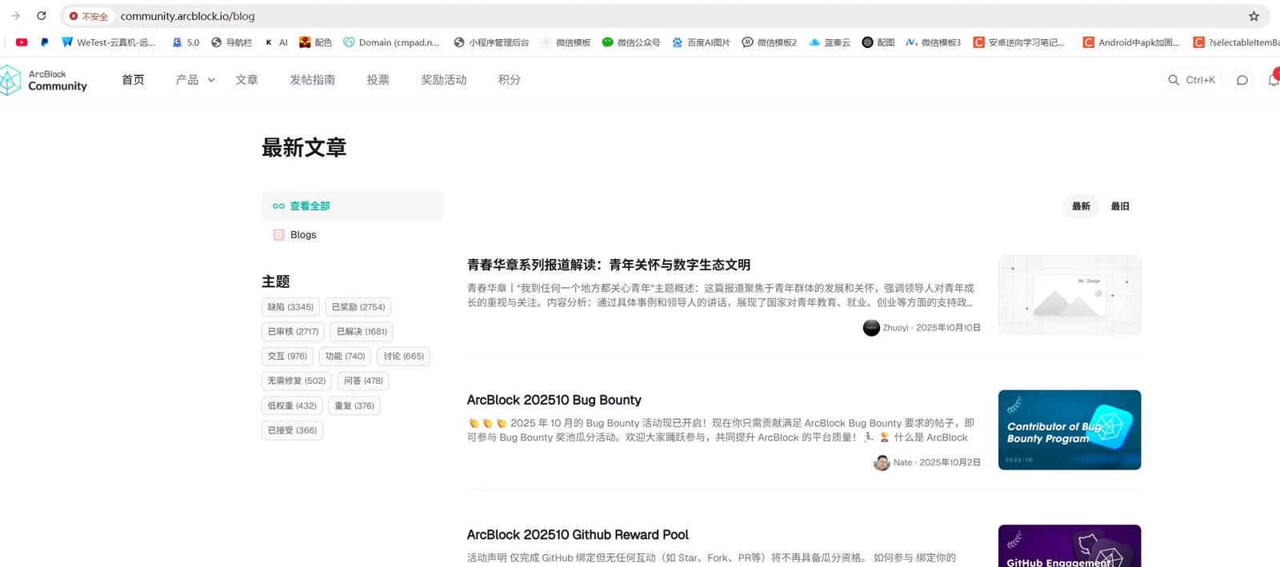
Task: Open the YouTube bookmark icon
Action: 22,42
